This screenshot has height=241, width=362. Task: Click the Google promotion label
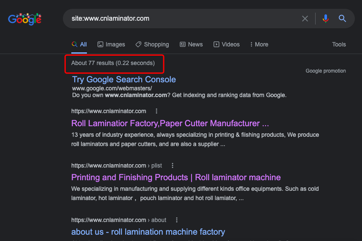[326, 71]
